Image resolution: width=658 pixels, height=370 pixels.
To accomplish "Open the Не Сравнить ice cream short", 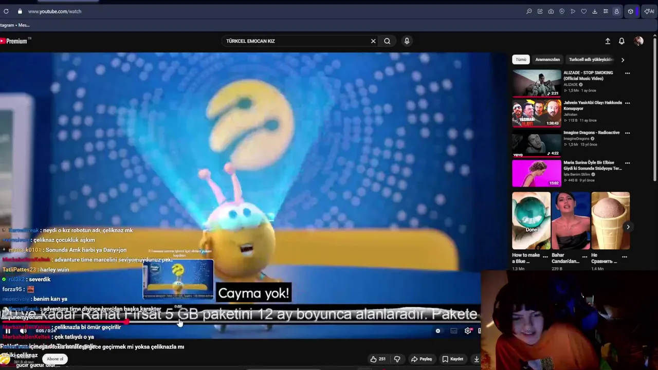I will [610, 221].
